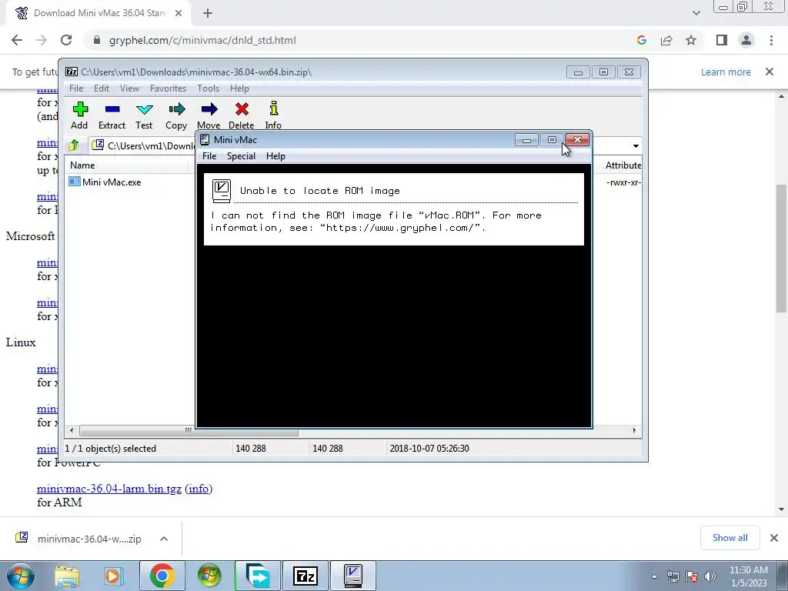This screenshot has width=788, height=591.
Task: Click the Action Center flag tray icon
Action: 692,576
